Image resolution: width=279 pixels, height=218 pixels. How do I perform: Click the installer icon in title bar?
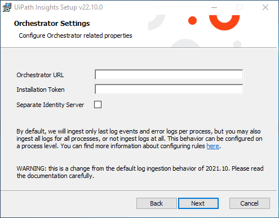7,7
